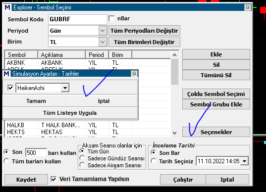
Task: Confirm with Tamam in simulation dialog
Action: [x=36, y=101]
